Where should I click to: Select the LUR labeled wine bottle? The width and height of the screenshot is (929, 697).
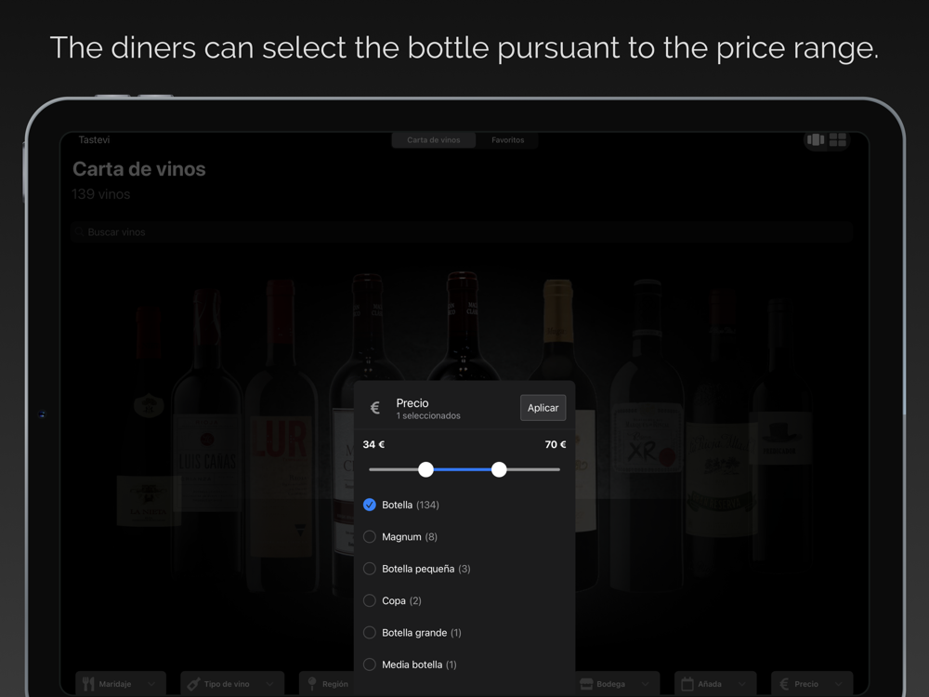tap(281, 436)
